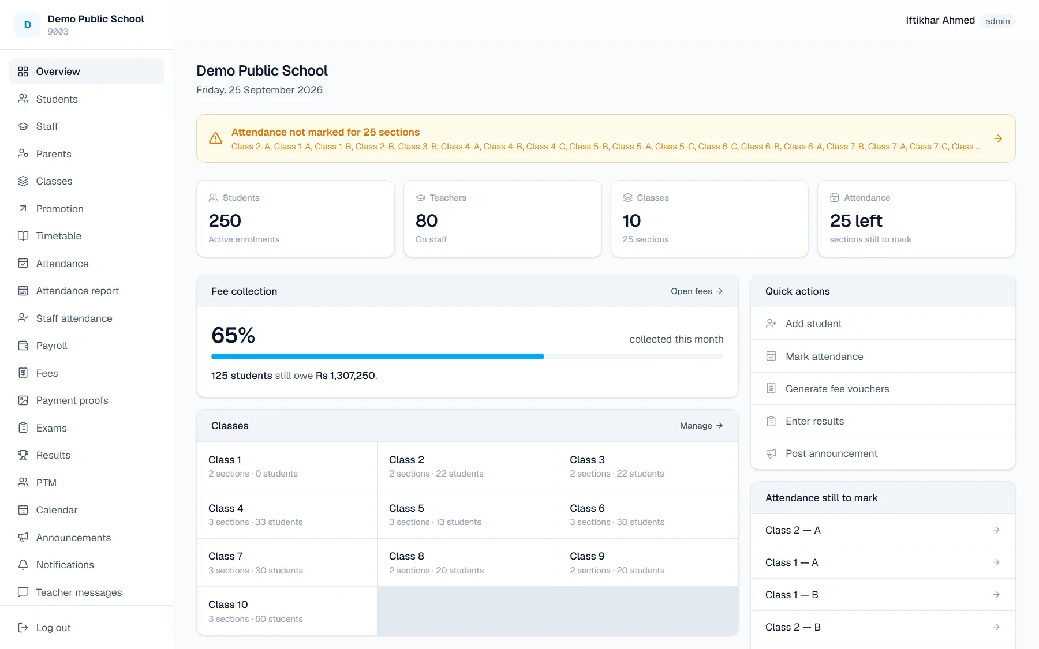This screenshot has height=649, width=1039.
Task: Choose Add student quick action
Action: 883,324
